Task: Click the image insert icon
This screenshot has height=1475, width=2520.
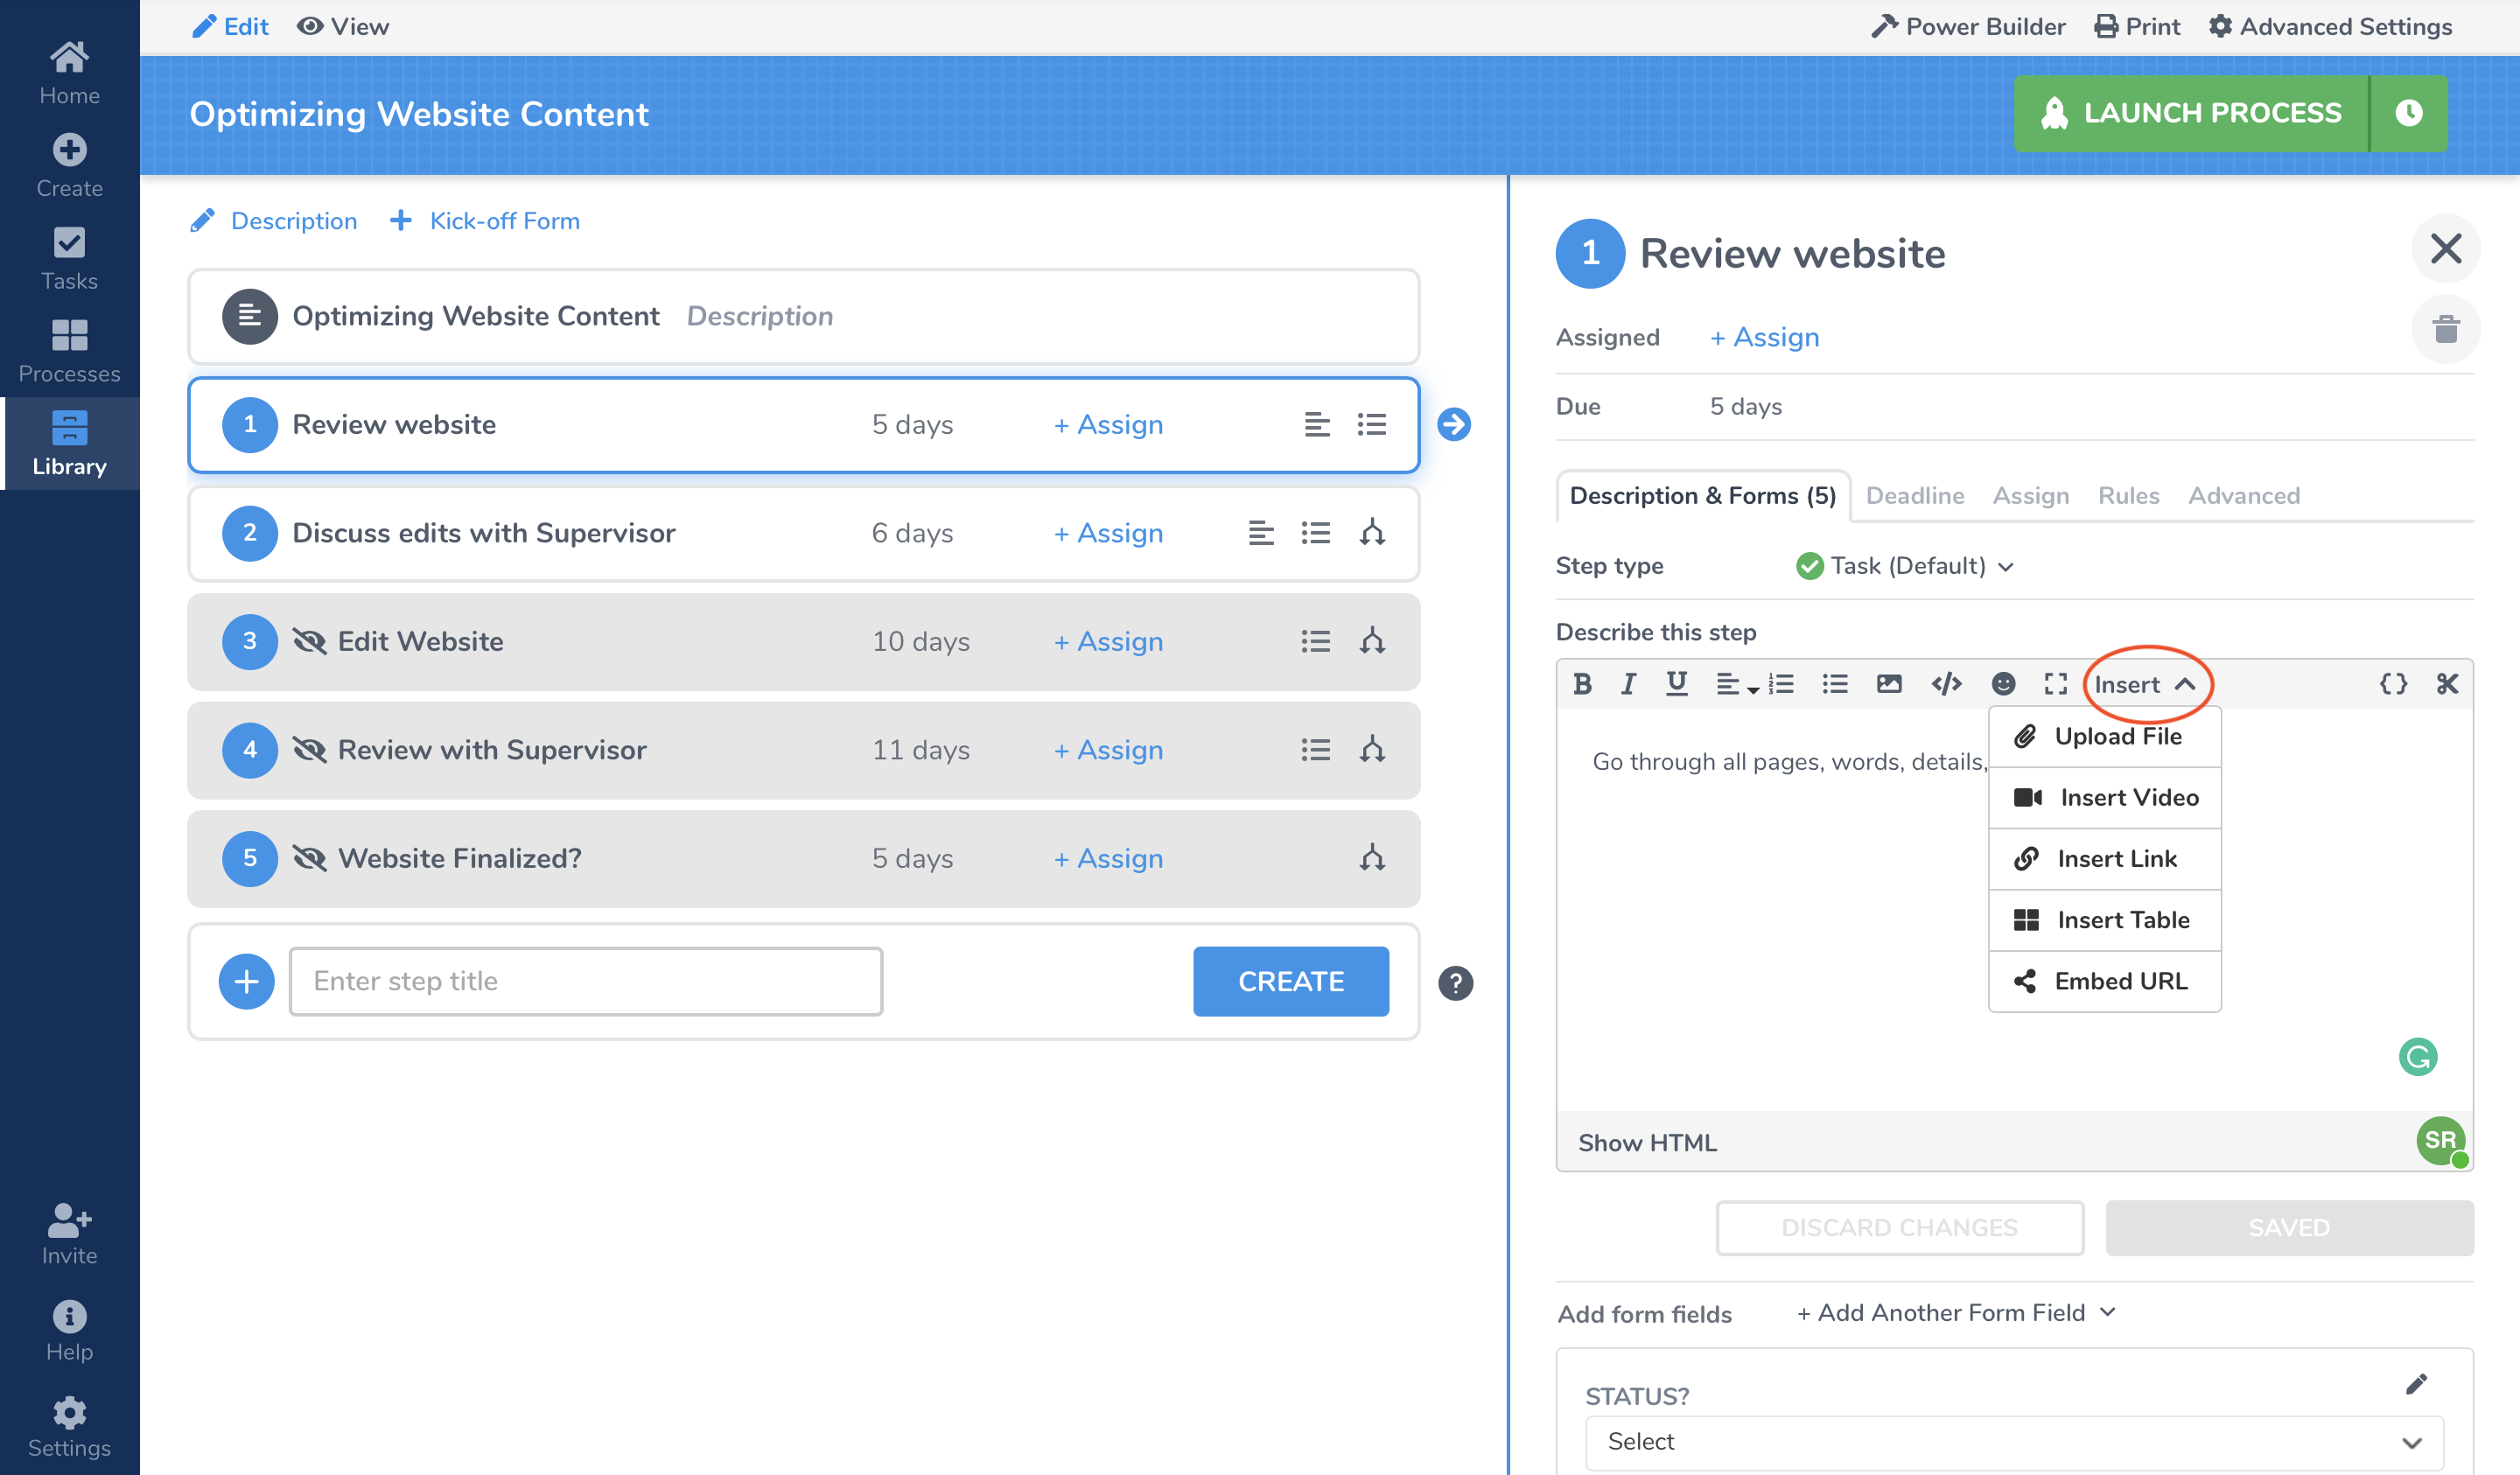Action: (1887, 683)
